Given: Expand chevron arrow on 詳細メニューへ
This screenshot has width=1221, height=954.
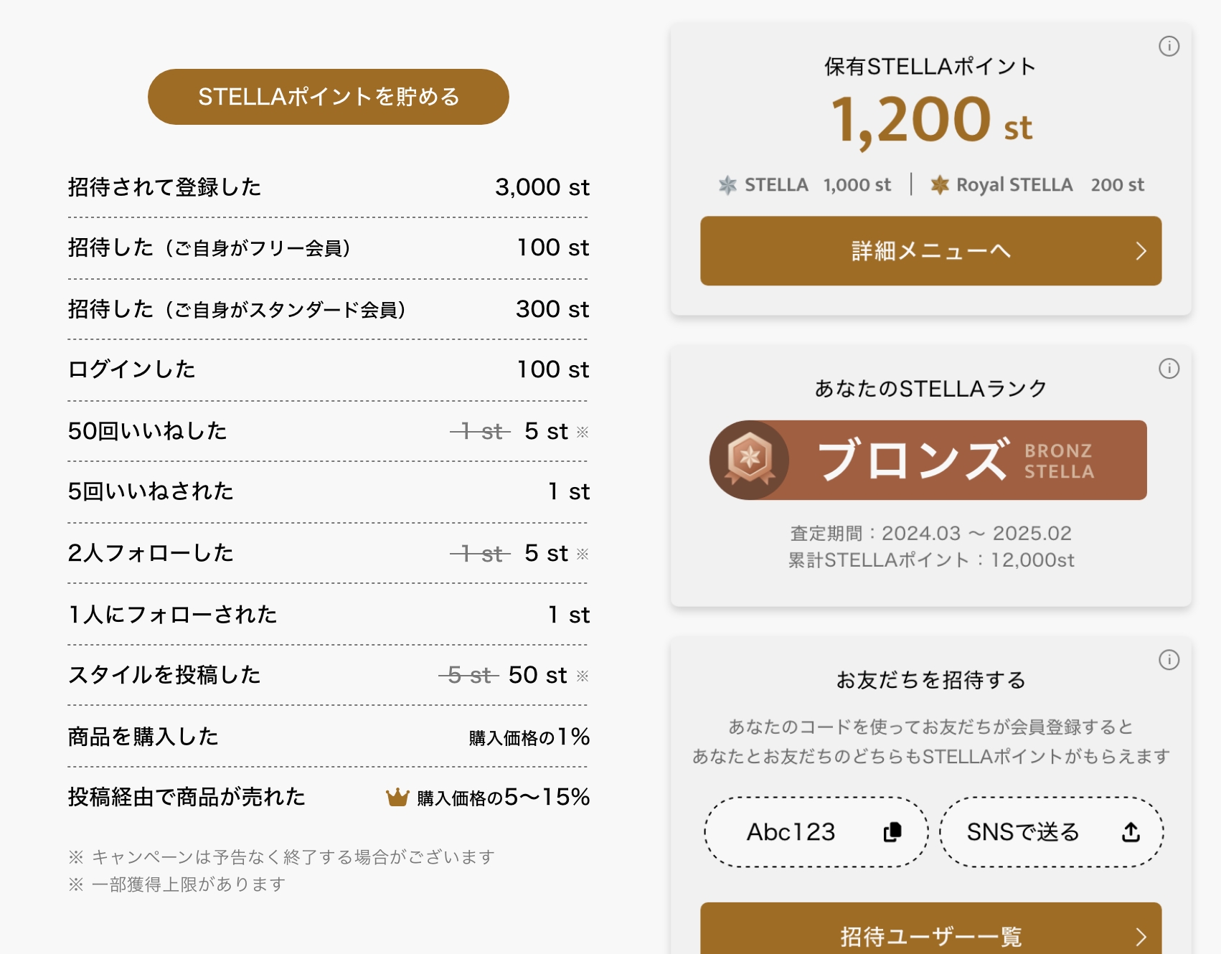Looking at the screenshot, I should coord(1141,251).
